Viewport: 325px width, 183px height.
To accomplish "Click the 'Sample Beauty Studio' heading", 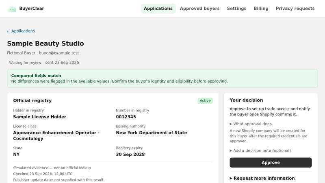I will click(x=45, y=44).
